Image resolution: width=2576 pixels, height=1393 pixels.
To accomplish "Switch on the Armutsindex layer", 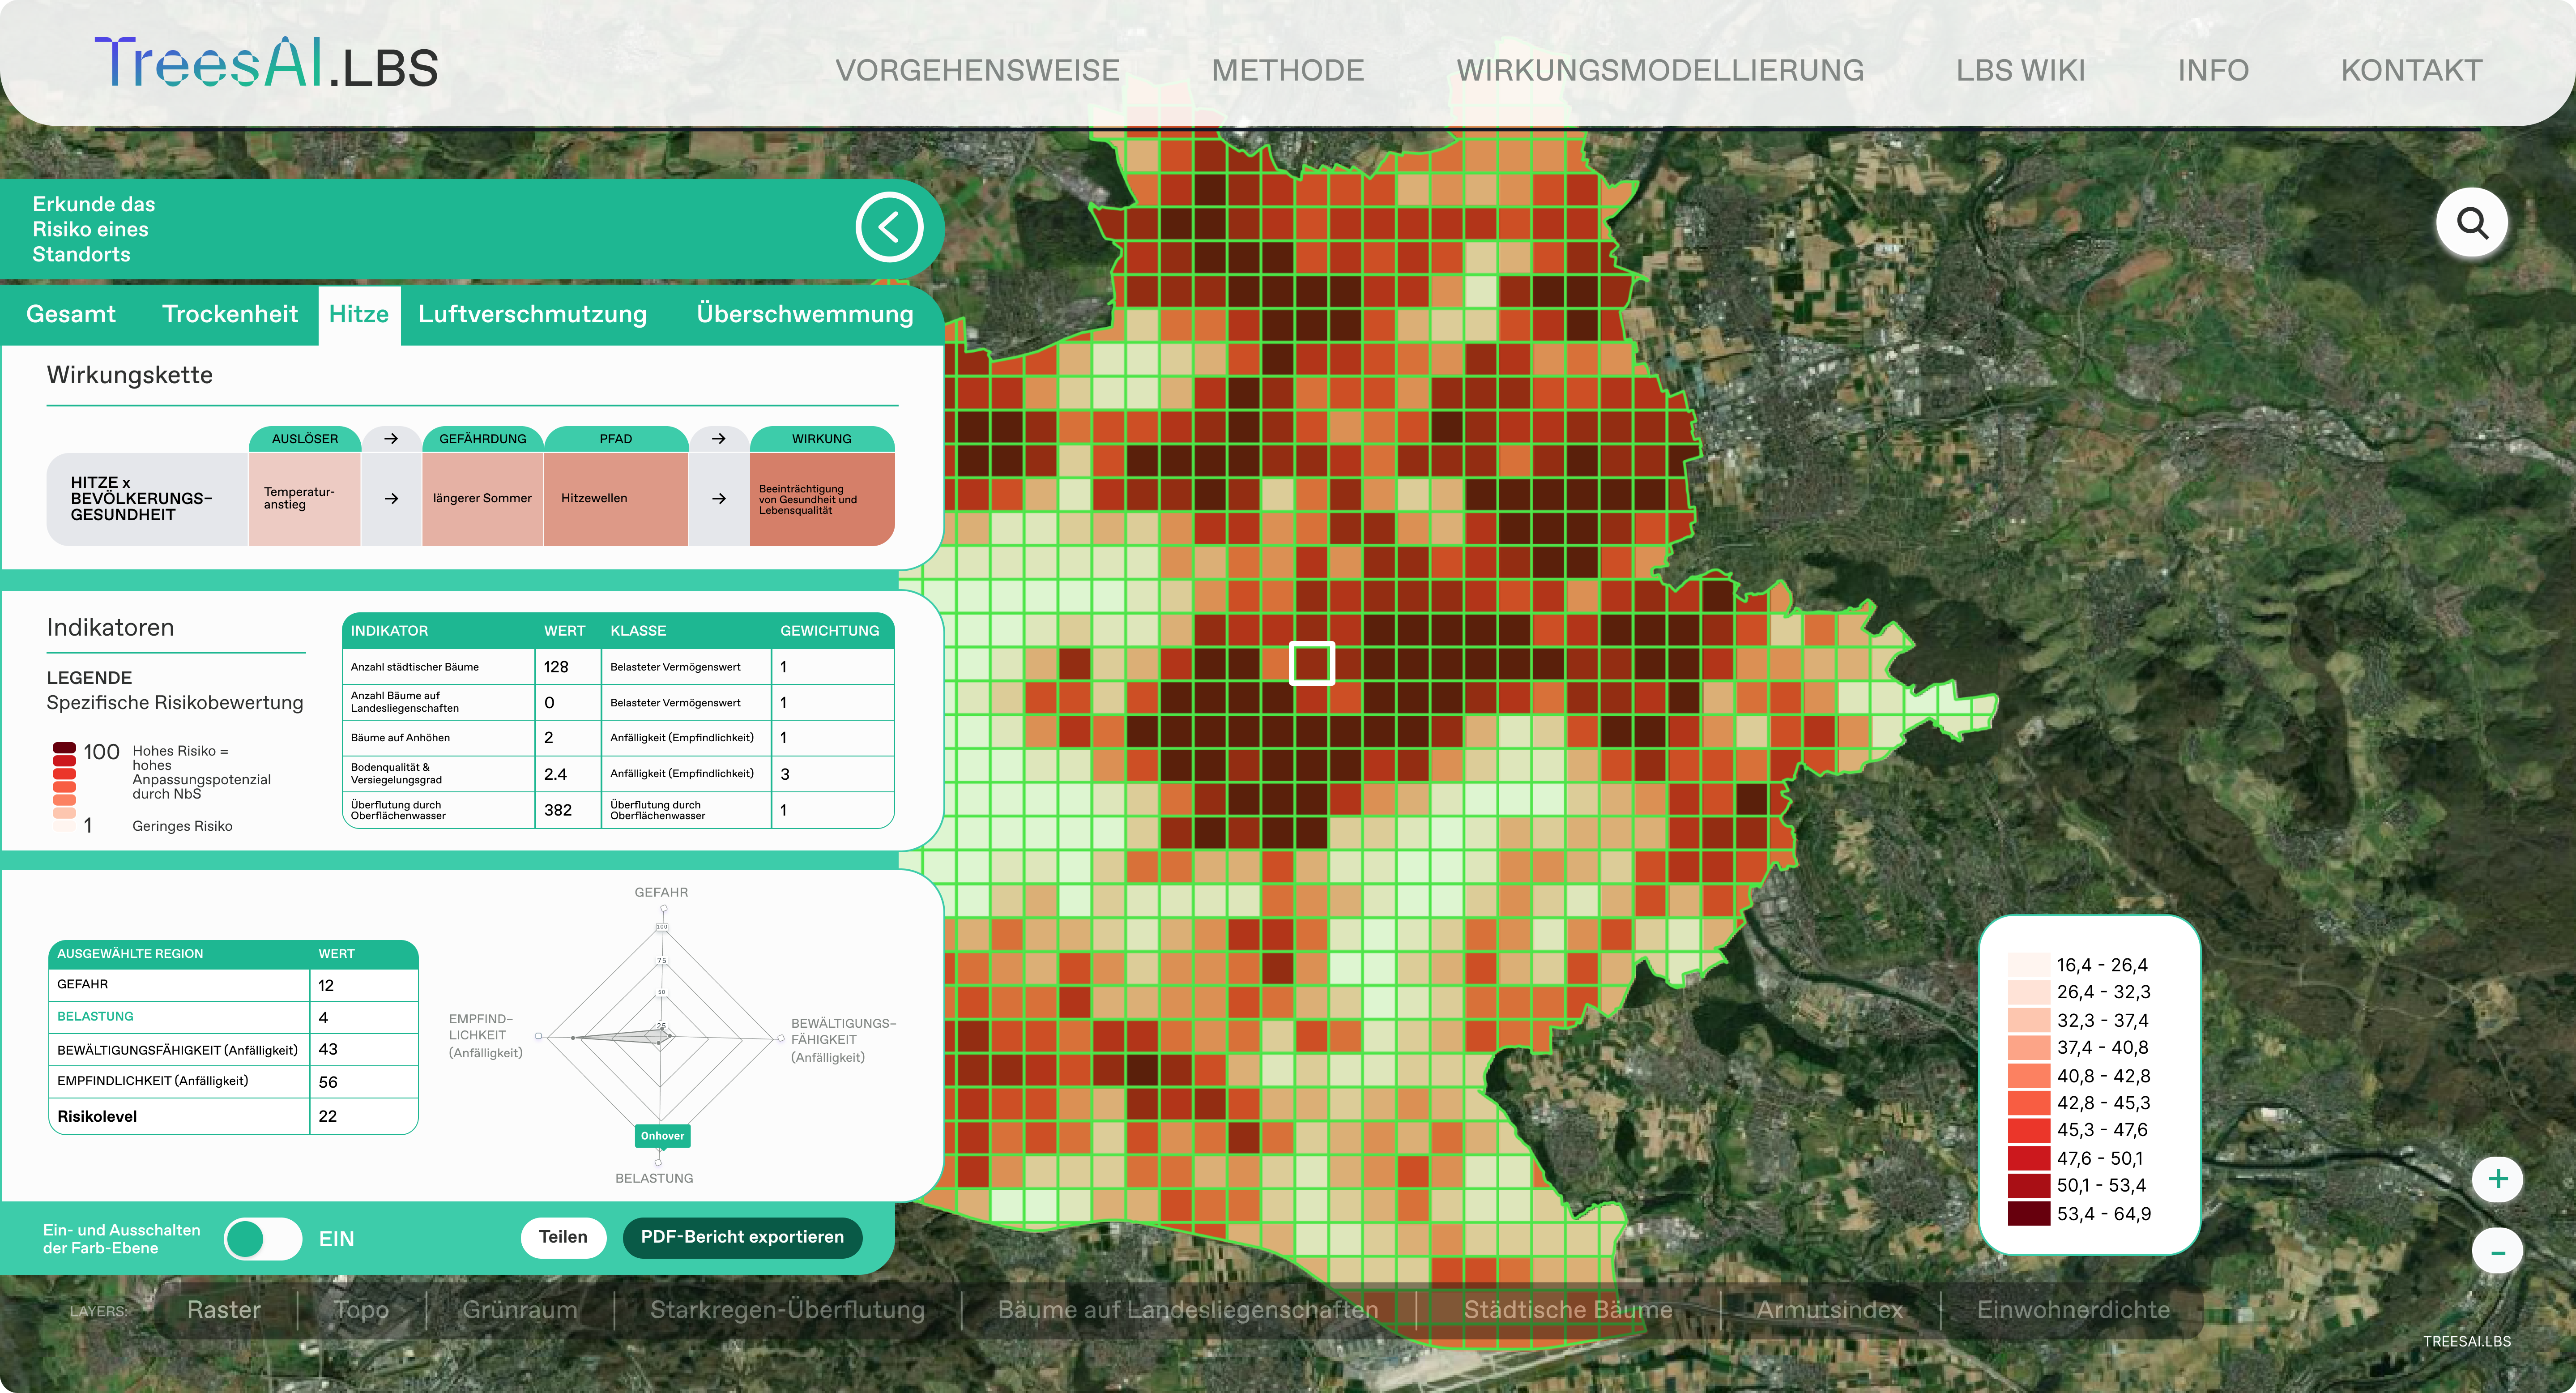I will [1829, 1310].
